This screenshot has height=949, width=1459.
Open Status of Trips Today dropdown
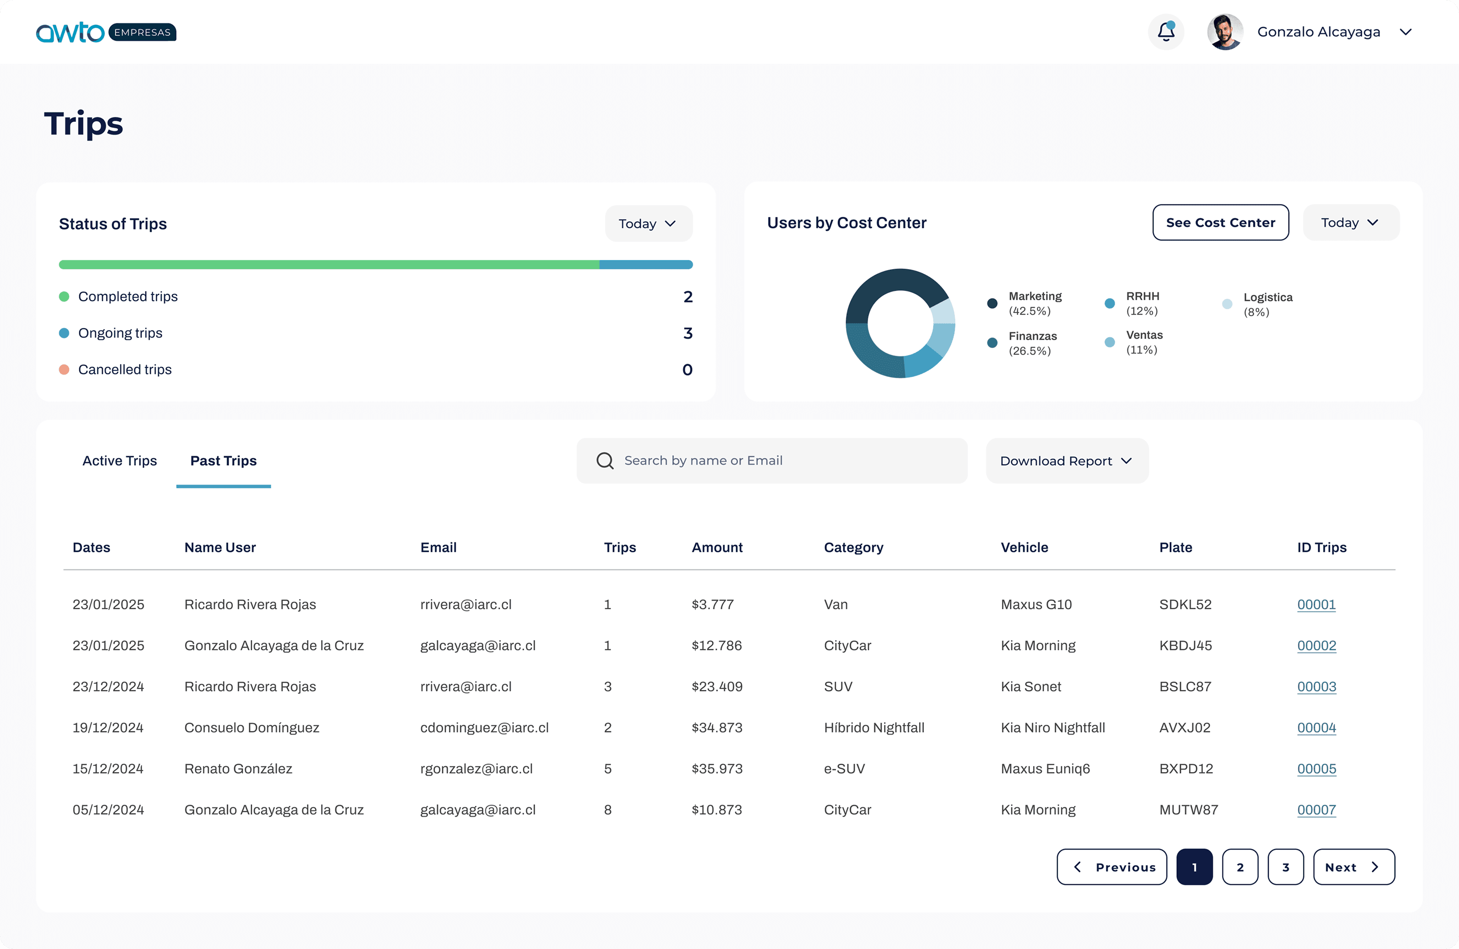click(648, 224)
